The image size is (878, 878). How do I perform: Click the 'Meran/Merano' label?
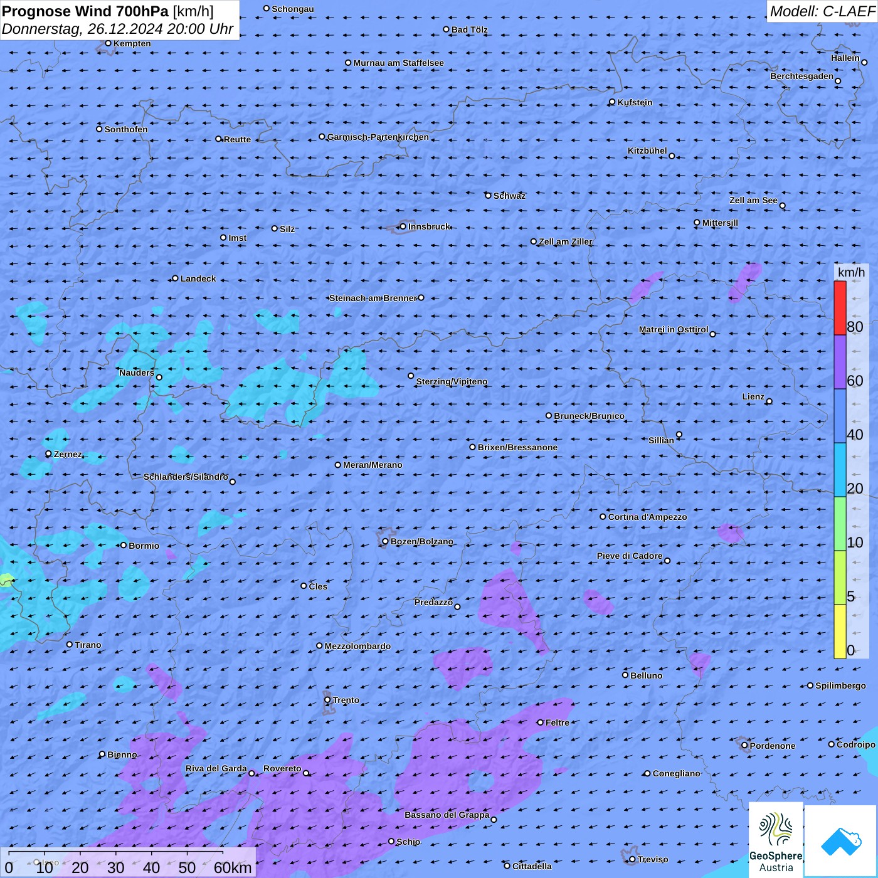pos(373,465)
